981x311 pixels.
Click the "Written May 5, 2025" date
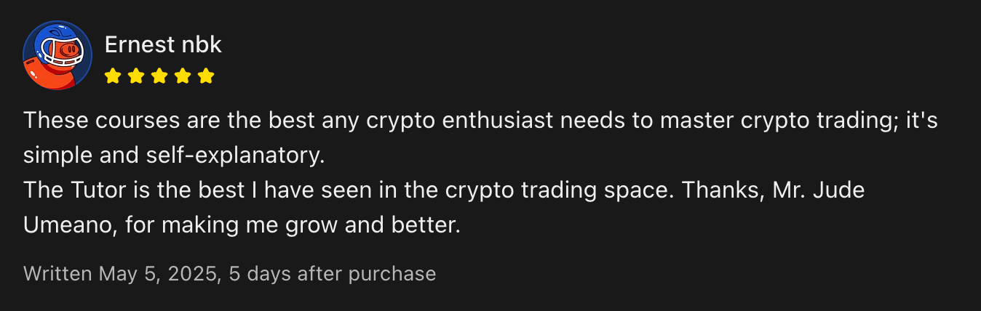[122, 274]
